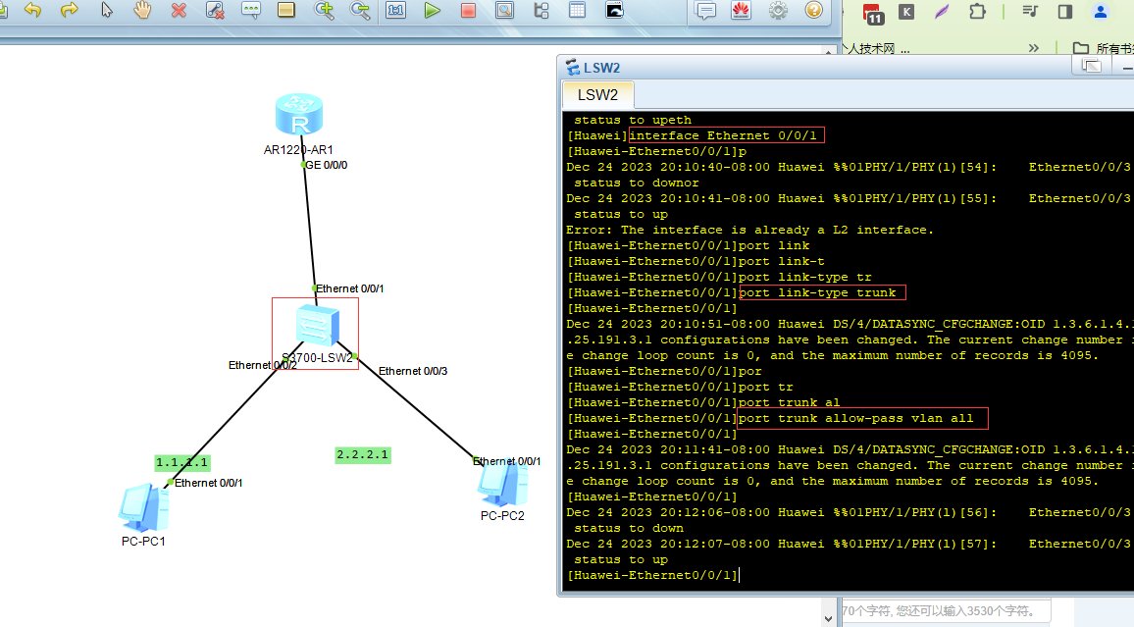Zoom in on the topology canvas
1134x627 pixels.
pyautogui.click(x=324, y=10)
